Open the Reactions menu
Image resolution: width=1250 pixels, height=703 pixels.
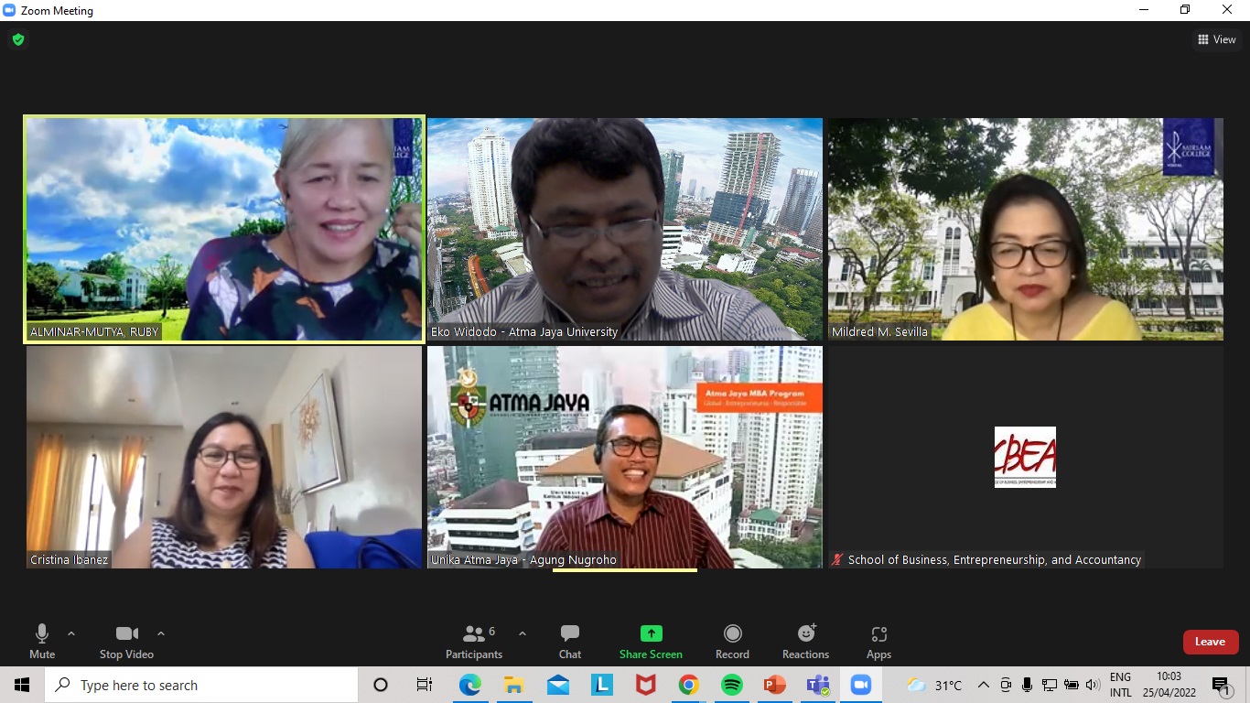(805, 641)
